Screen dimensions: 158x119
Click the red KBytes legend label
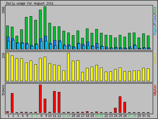pyautogui.click(x=155, y=90)
